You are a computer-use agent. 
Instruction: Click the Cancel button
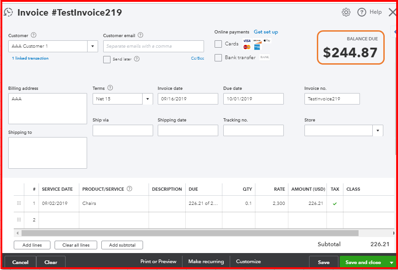(x=20, y=262)
